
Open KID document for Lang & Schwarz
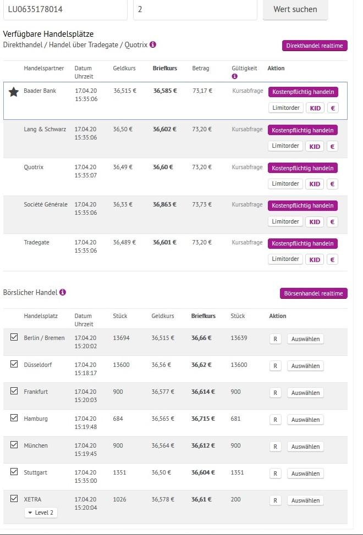click(315, 146)
